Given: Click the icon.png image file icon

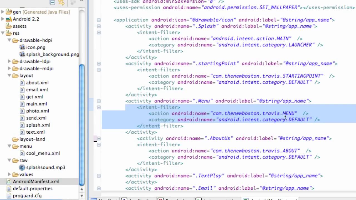Looking at the screenshot, I should (22, 47).
